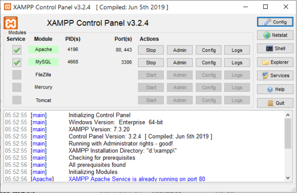Open Netstat with the globe icon
Screen dimensions: 297x193
[273, 35]
